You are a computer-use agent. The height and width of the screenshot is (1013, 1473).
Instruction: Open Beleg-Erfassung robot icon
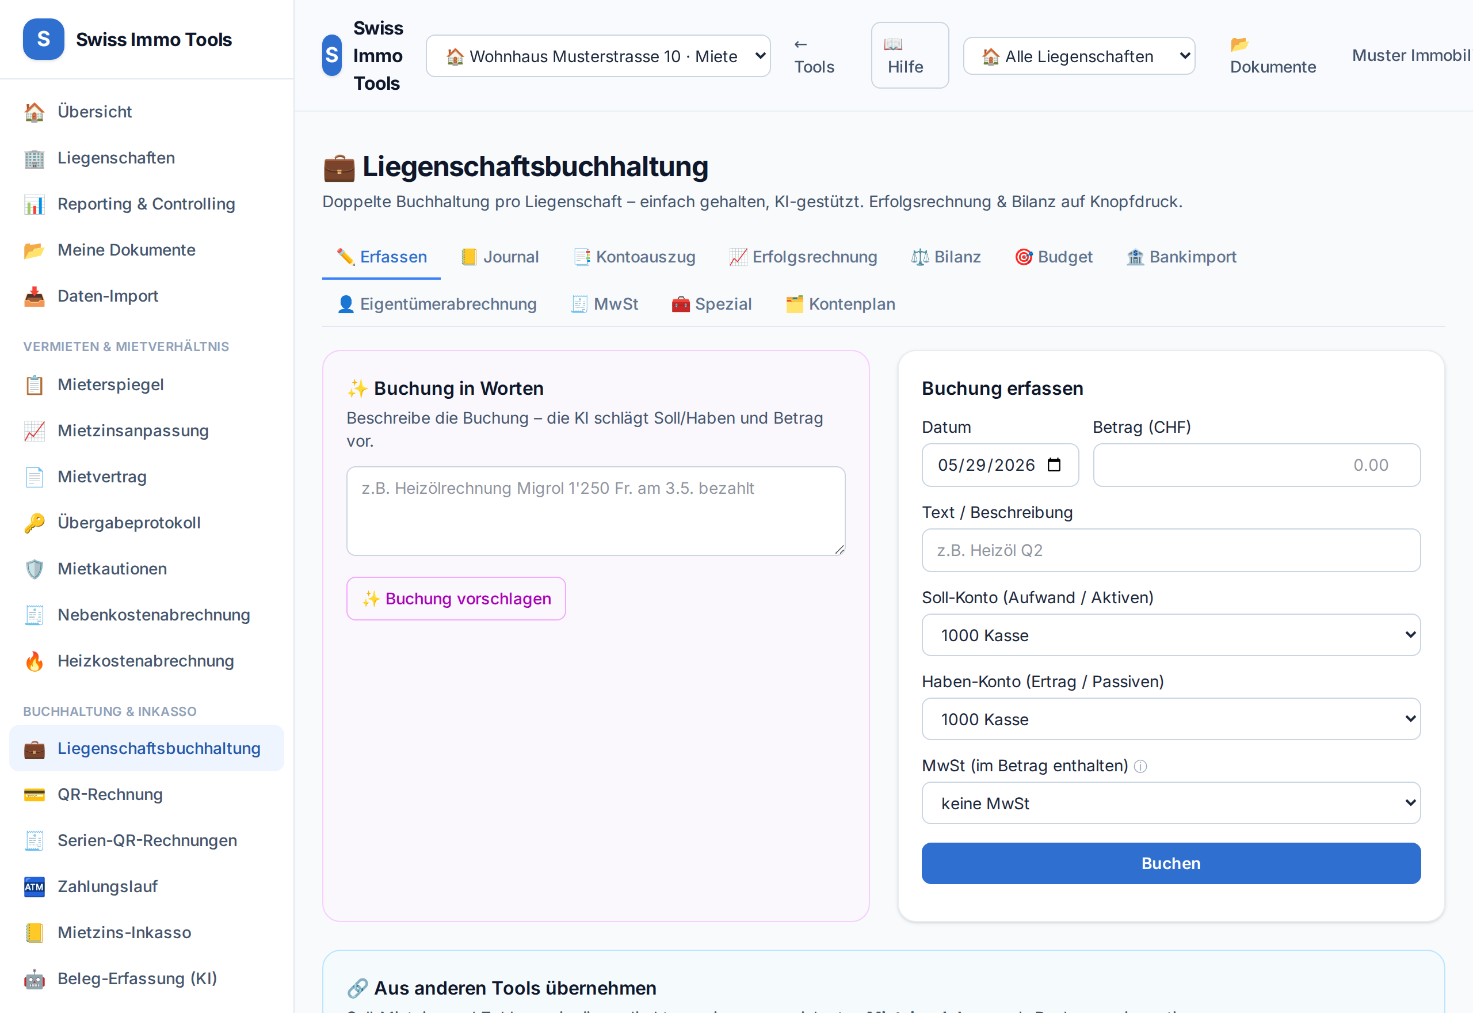pos(35,978)
